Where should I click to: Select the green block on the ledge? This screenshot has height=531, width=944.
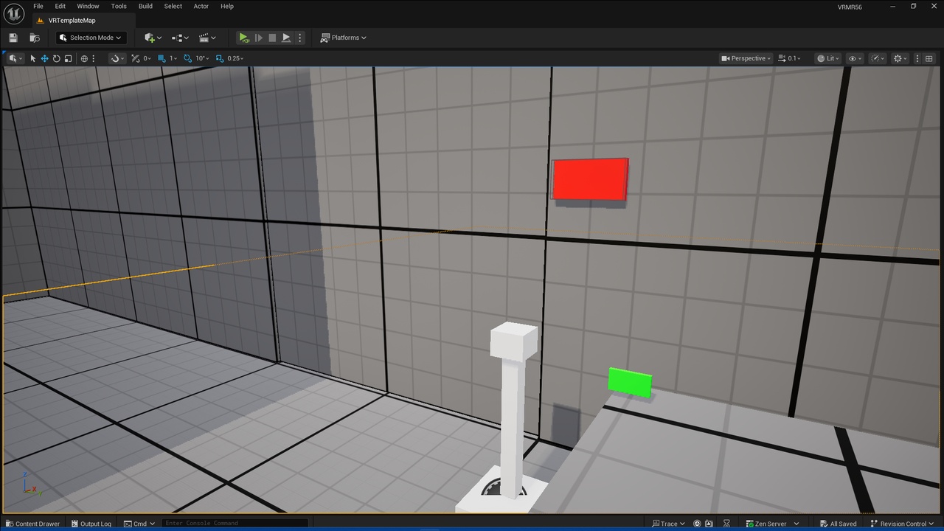[630, 382]
